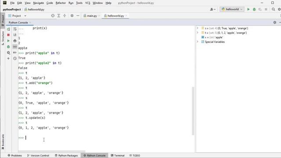Open the Run menu

71,3
